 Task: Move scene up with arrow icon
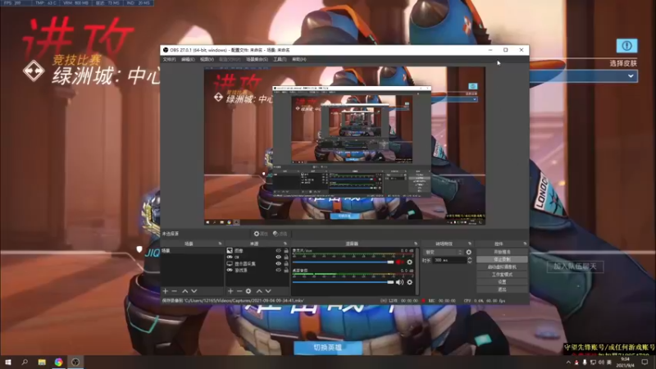pyautogui.click(x=185, y=291)
